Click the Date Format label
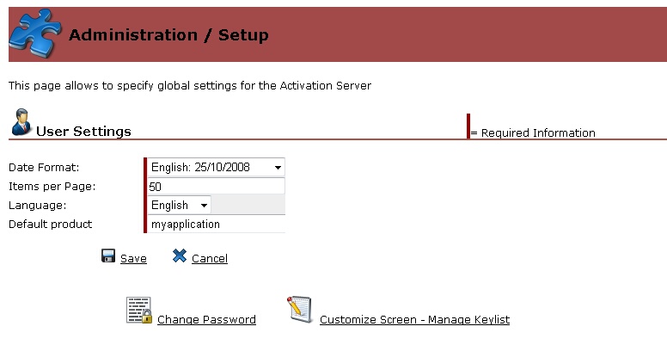Screen dimensions: 667x351 click(x=43, y=167)
